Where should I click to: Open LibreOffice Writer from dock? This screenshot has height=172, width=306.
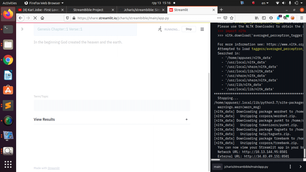[8, 75]
